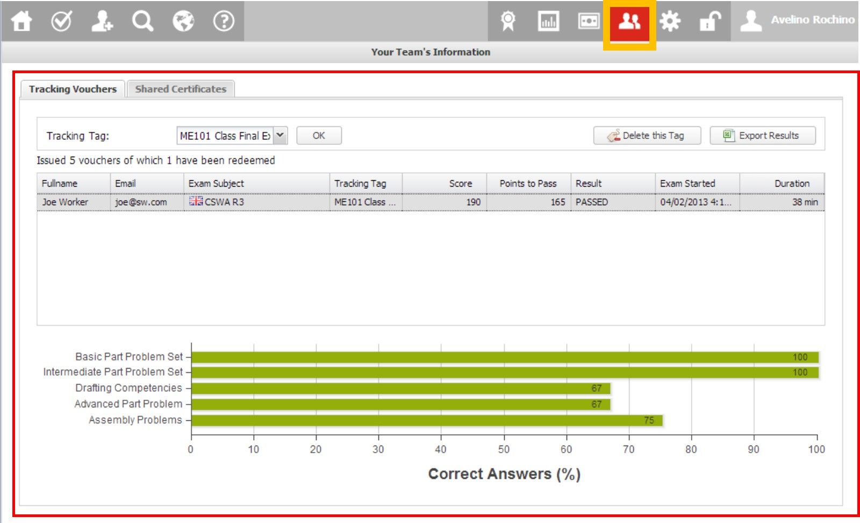
Task: Click Delete this Tag
Action: (647, 135)
